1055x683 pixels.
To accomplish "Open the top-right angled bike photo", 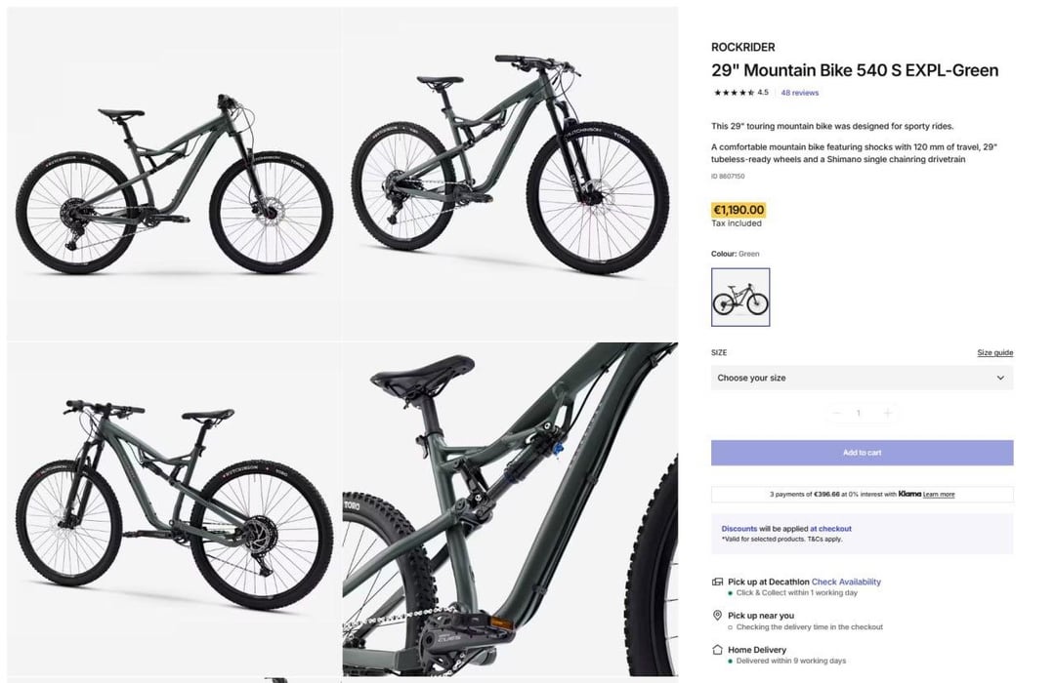I will click(x=509, y=174).
